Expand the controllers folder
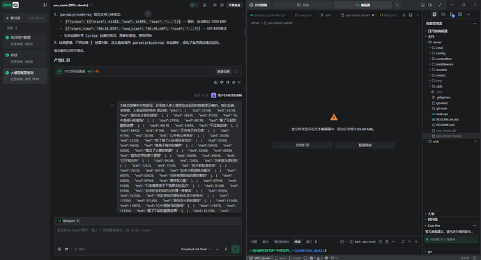This screenshot has height=260, width=481. coord(444,59)
